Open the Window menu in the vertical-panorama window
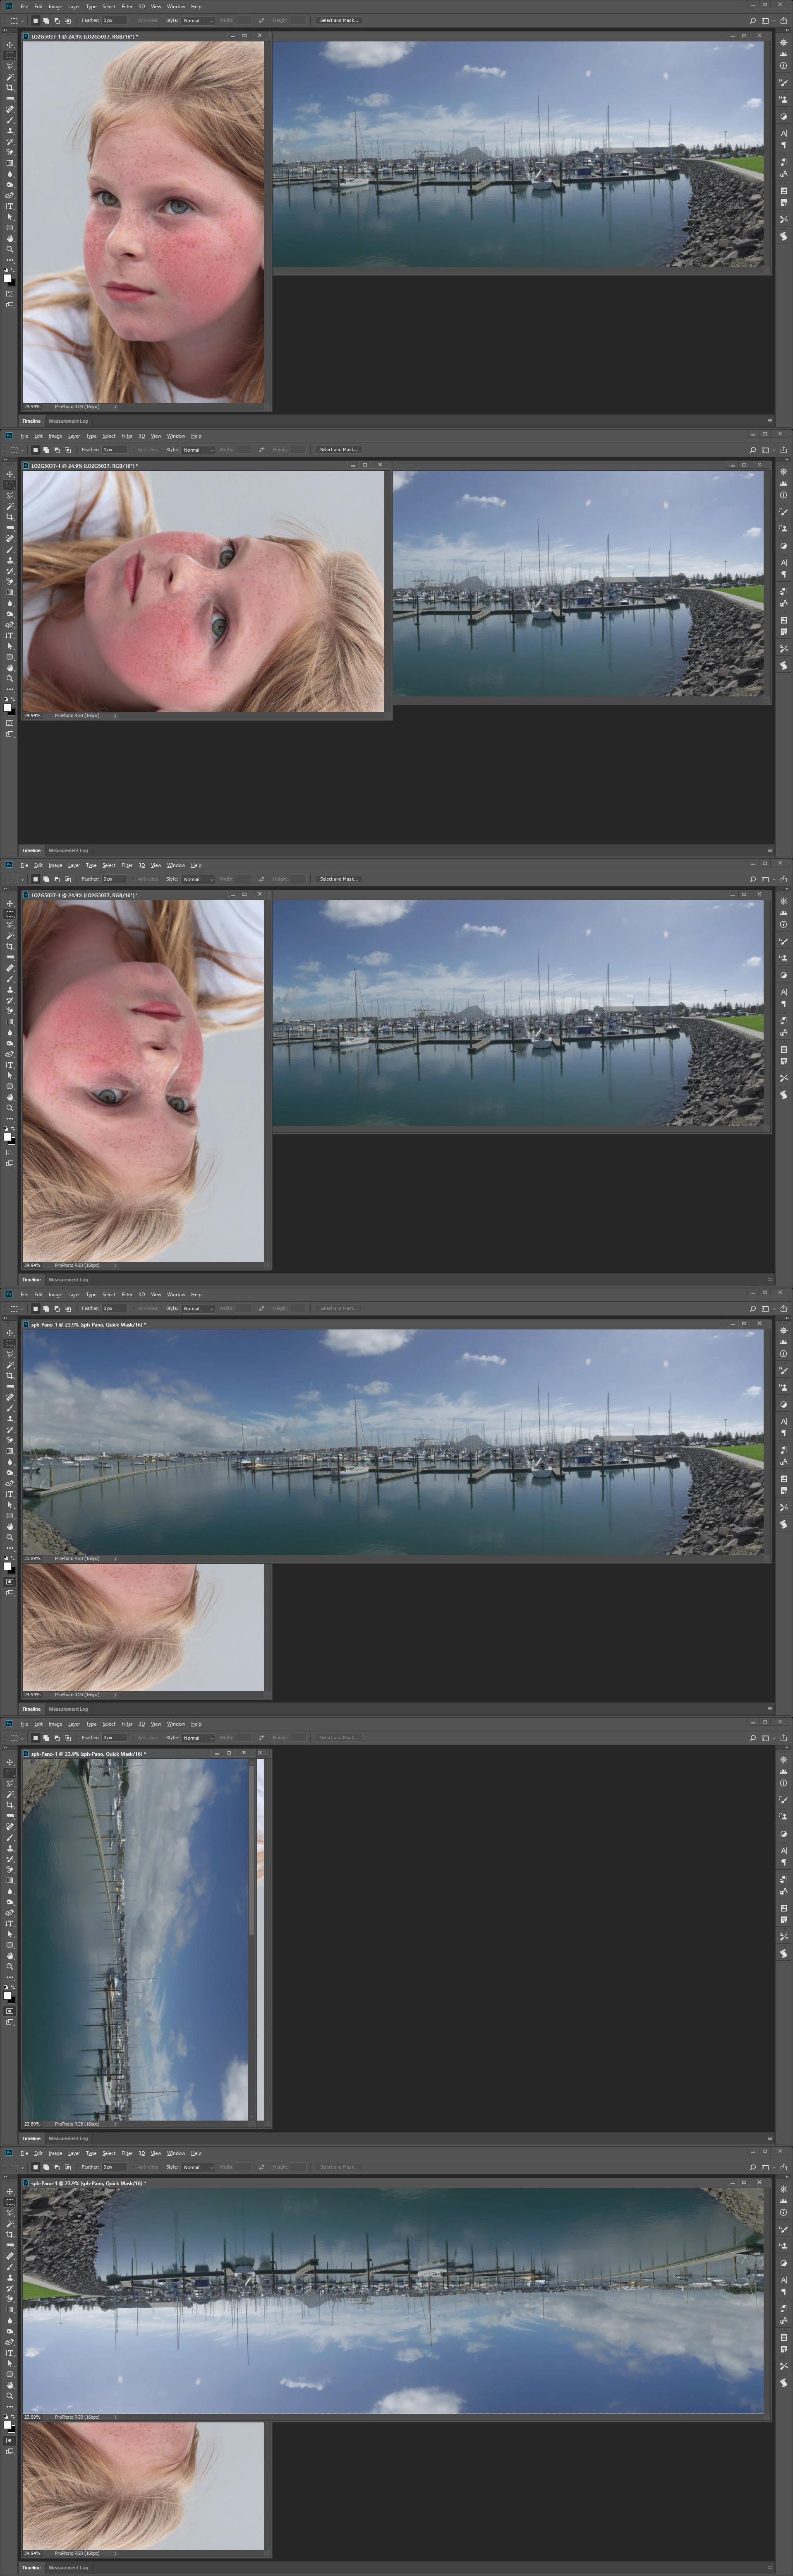The height and width of the screenshot is (2576, 793). pos(176,1724)
